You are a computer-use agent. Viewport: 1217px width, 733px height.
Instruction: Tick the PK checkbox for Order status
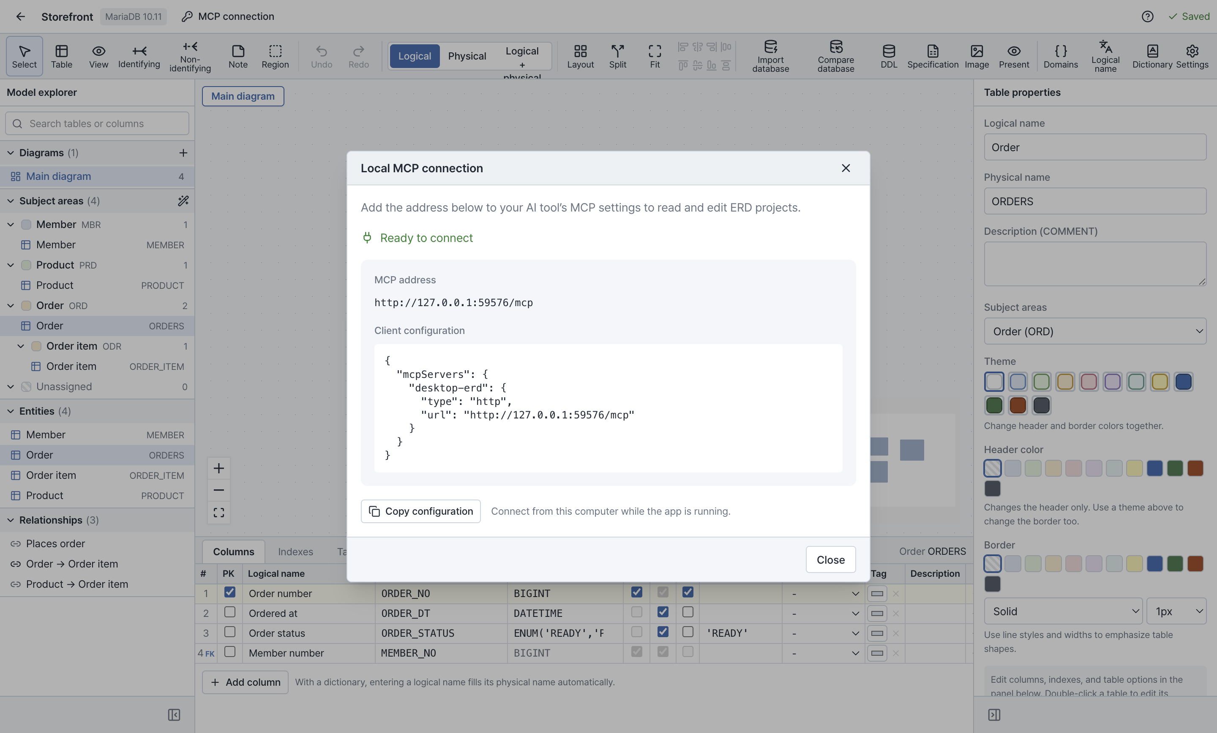pyautogui.click(x=230, y=632)
